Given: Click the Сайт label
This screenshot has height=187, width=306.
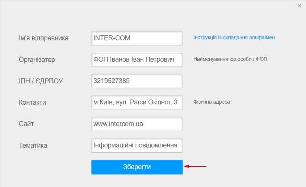Looking at the screenshot, I should click(x=26, y=124).
